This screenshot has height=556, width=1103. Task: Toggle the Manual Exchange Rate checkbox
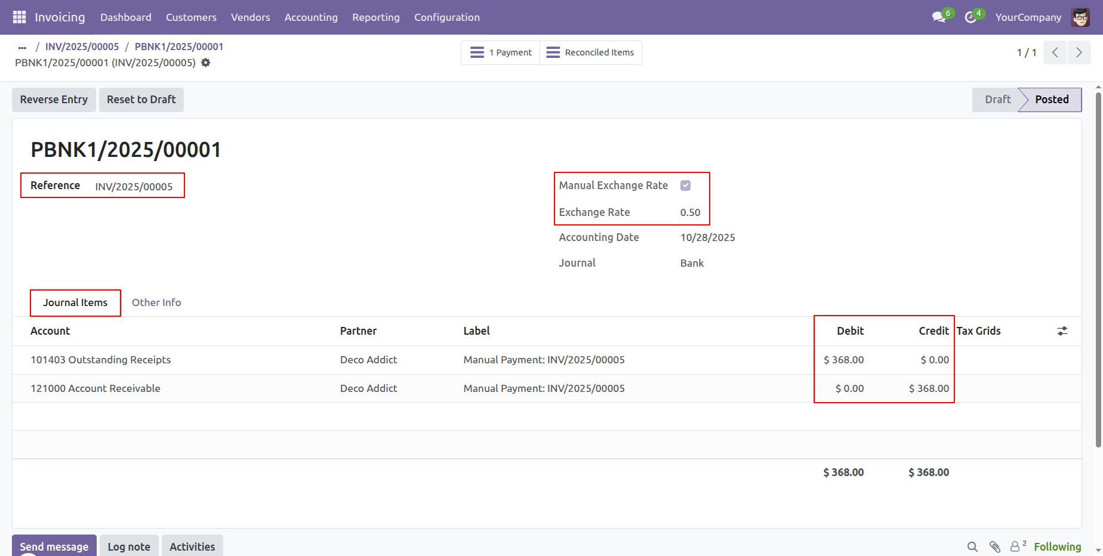[686, 186]
